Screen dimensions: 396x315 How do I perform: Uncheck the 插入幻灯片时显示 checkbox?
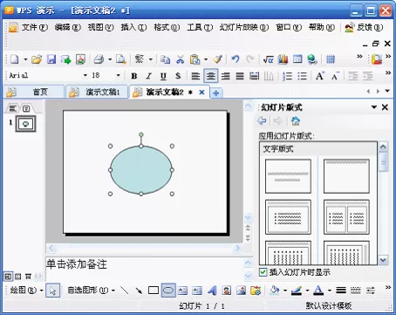pos(263,272)
